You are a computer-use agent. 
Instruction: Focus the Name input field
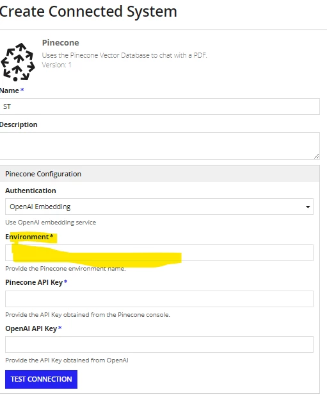[x=159, y=106]
